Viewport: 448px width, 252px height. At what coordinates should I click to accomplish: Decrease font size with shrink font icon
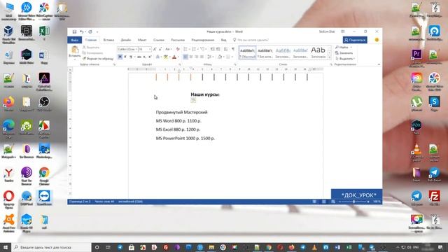pos(160,49)
